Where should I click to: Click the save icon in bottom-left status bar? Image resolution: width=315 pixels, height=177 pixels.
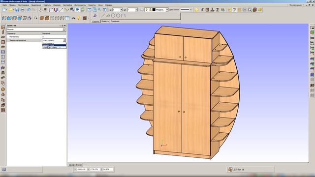(x=4, y=170)
